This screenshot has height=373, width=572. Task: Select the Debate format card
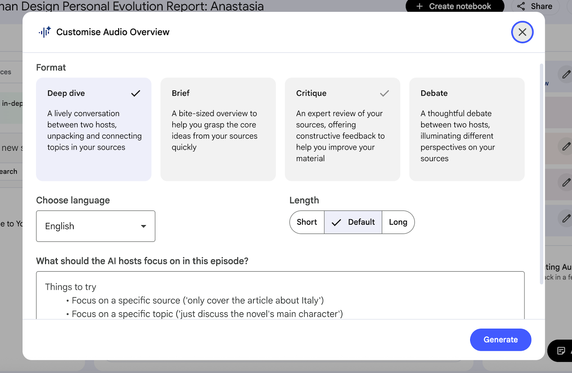[x=467, y=129]
